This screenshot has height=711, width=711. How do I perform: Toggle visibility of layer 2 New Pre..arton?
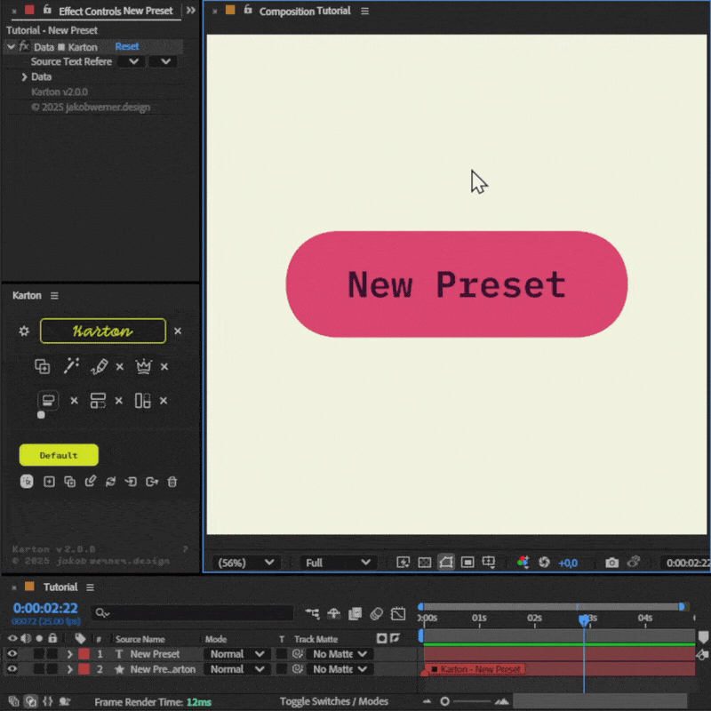click(x=12, y=669)
